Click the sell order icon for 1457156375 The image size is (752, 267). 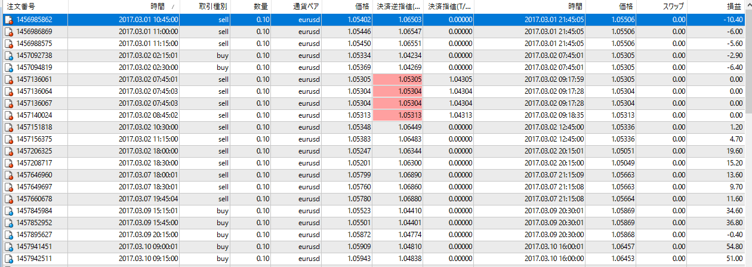point(8,139)
